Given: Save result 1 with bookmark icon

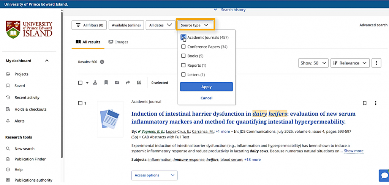Looking at the screenshot, I should (365, 103).
